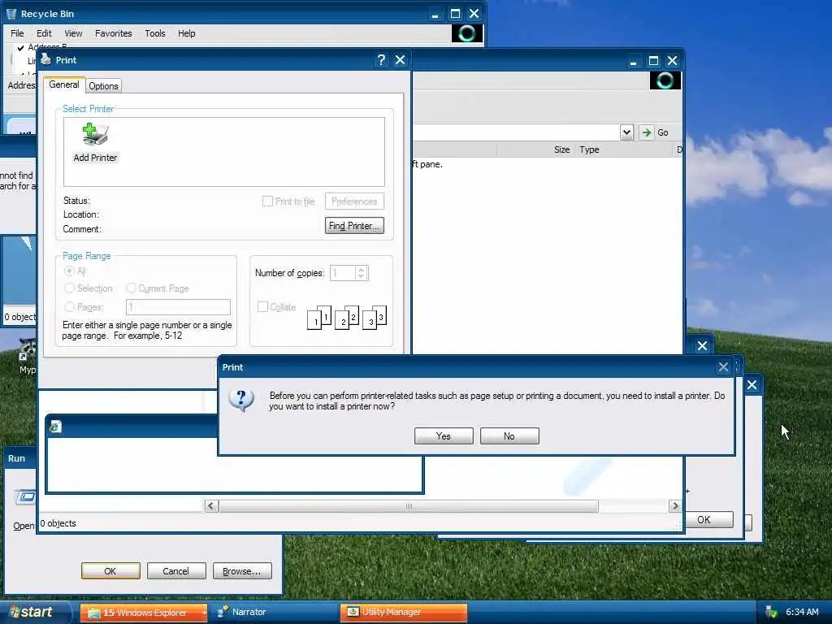Click the 3-3 collate page illustration
The height and width of the screenshot is (624, 832).
click(x=375, y=318)
